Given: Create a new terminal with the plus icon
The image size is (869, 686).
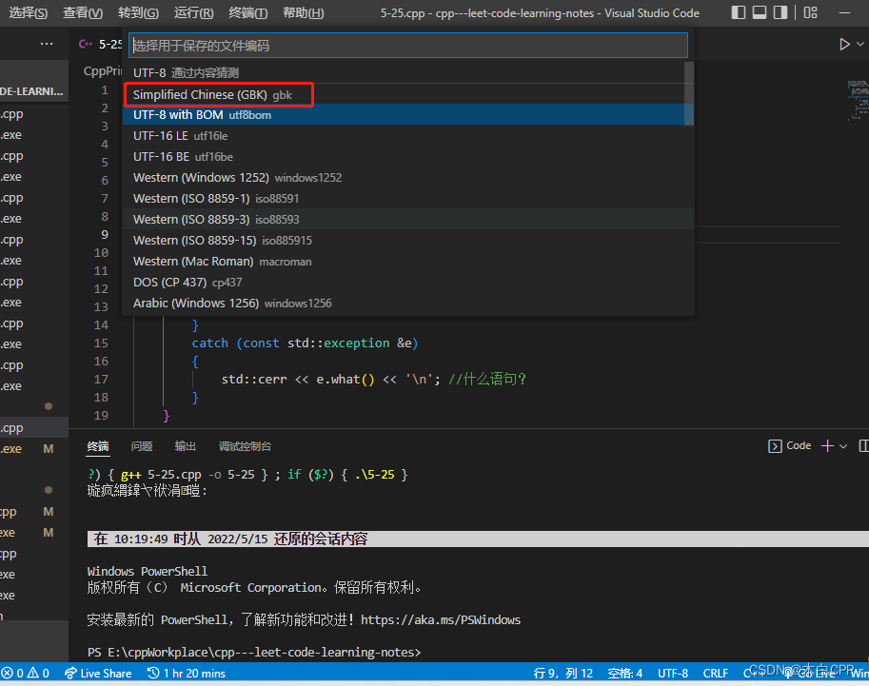Looking at the screenshot, I should 826,445.
